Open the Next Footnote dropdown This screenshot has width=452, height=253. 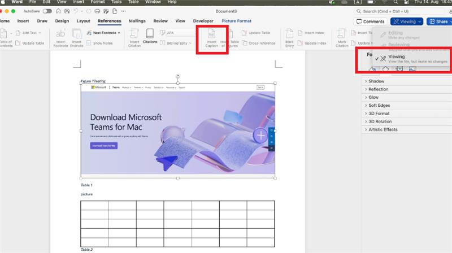pyautogui.click(x=103, y=33)
